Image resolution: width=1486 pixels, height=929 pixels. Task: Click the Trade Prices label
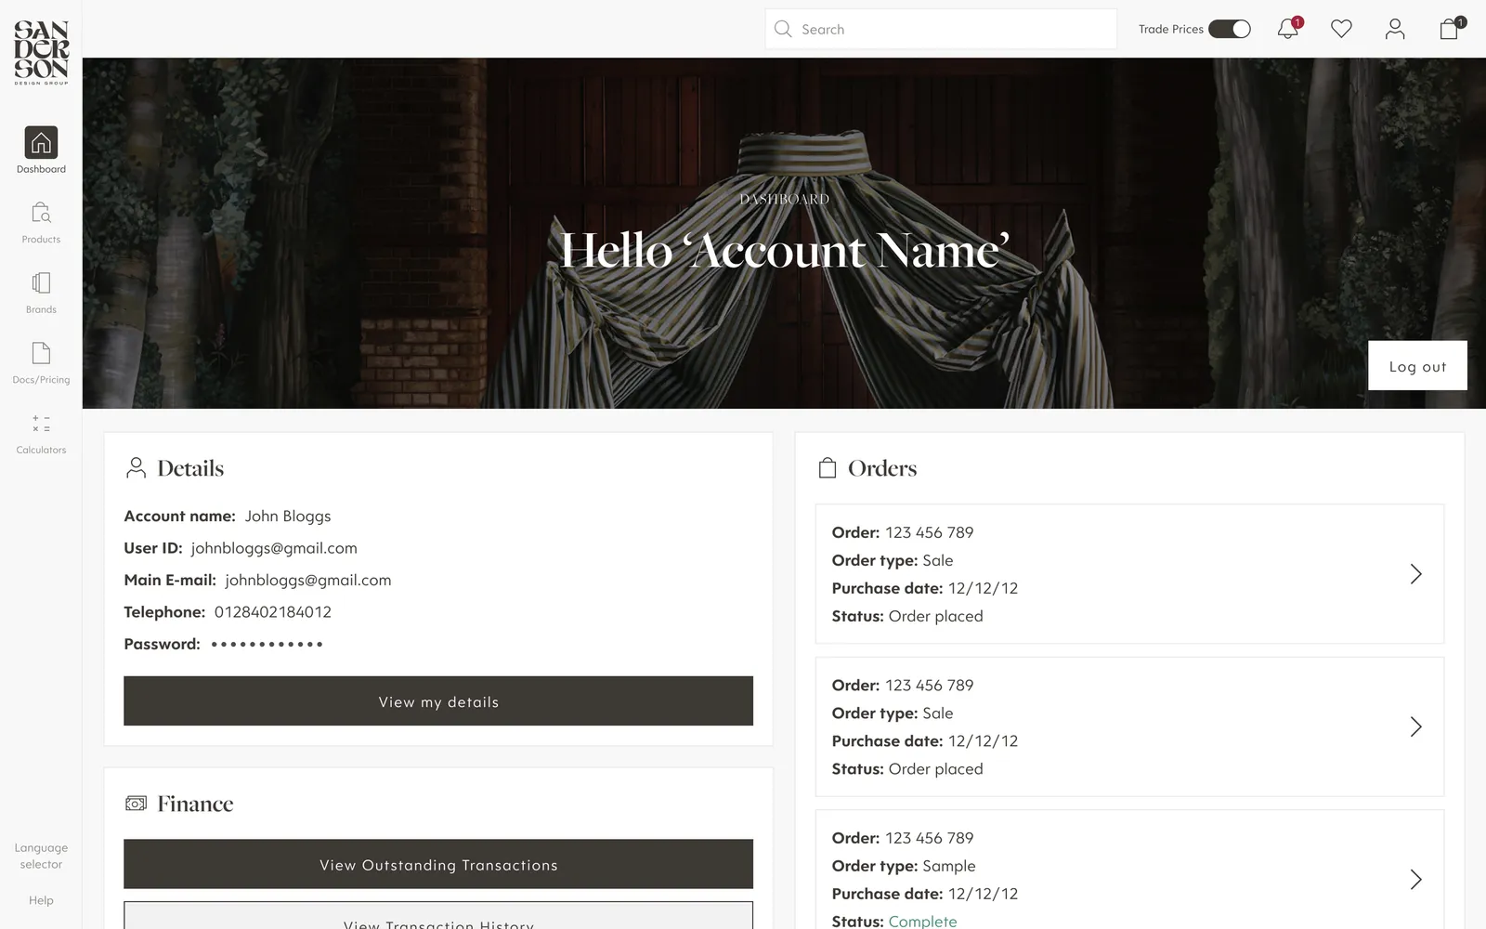1170,29
